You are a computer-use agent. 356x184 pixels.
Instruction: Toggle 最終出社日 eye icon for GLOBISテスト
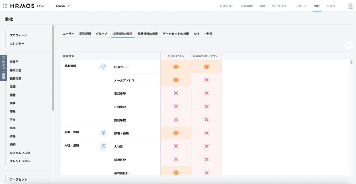(x=176, y=173)
